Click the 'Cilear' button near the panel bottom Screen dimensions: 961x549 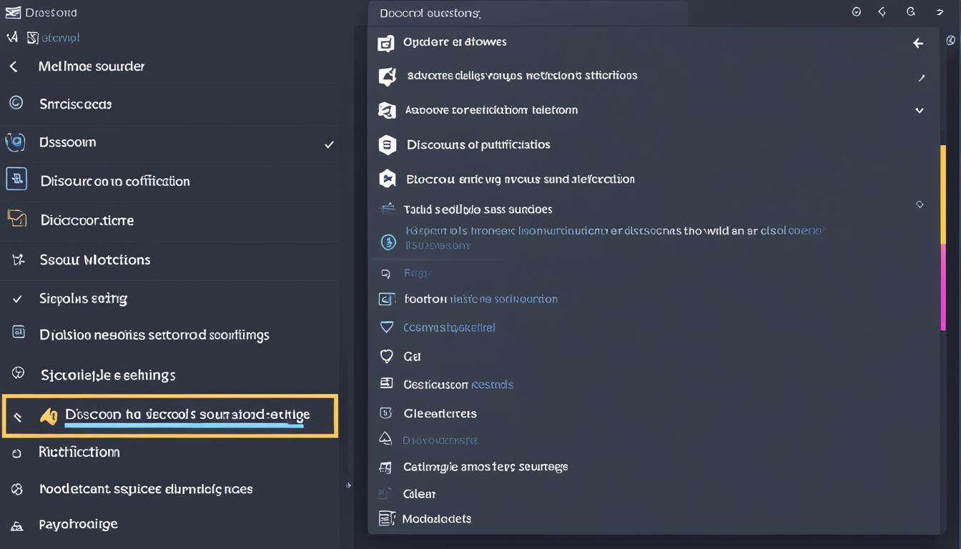point(419,493)
